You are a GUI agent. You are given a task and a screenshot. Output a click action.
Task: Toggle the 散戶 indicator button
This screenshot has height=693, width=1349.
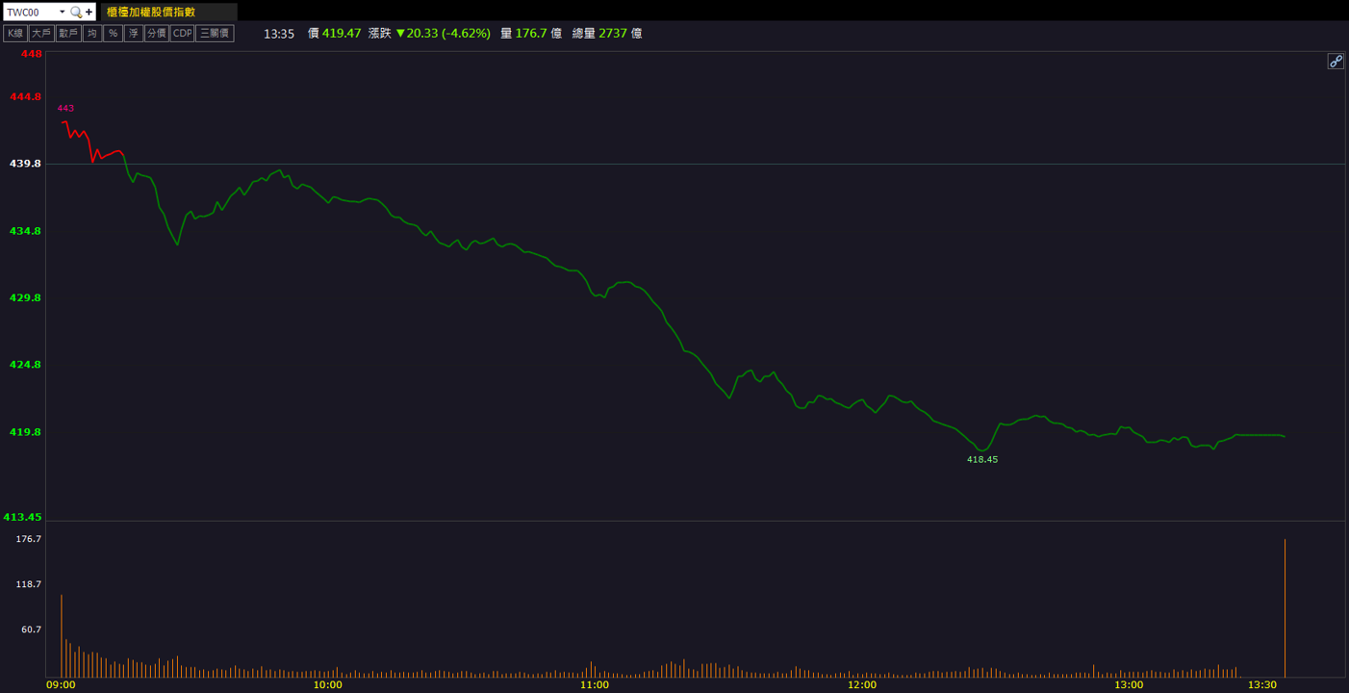tap(68, 34)
